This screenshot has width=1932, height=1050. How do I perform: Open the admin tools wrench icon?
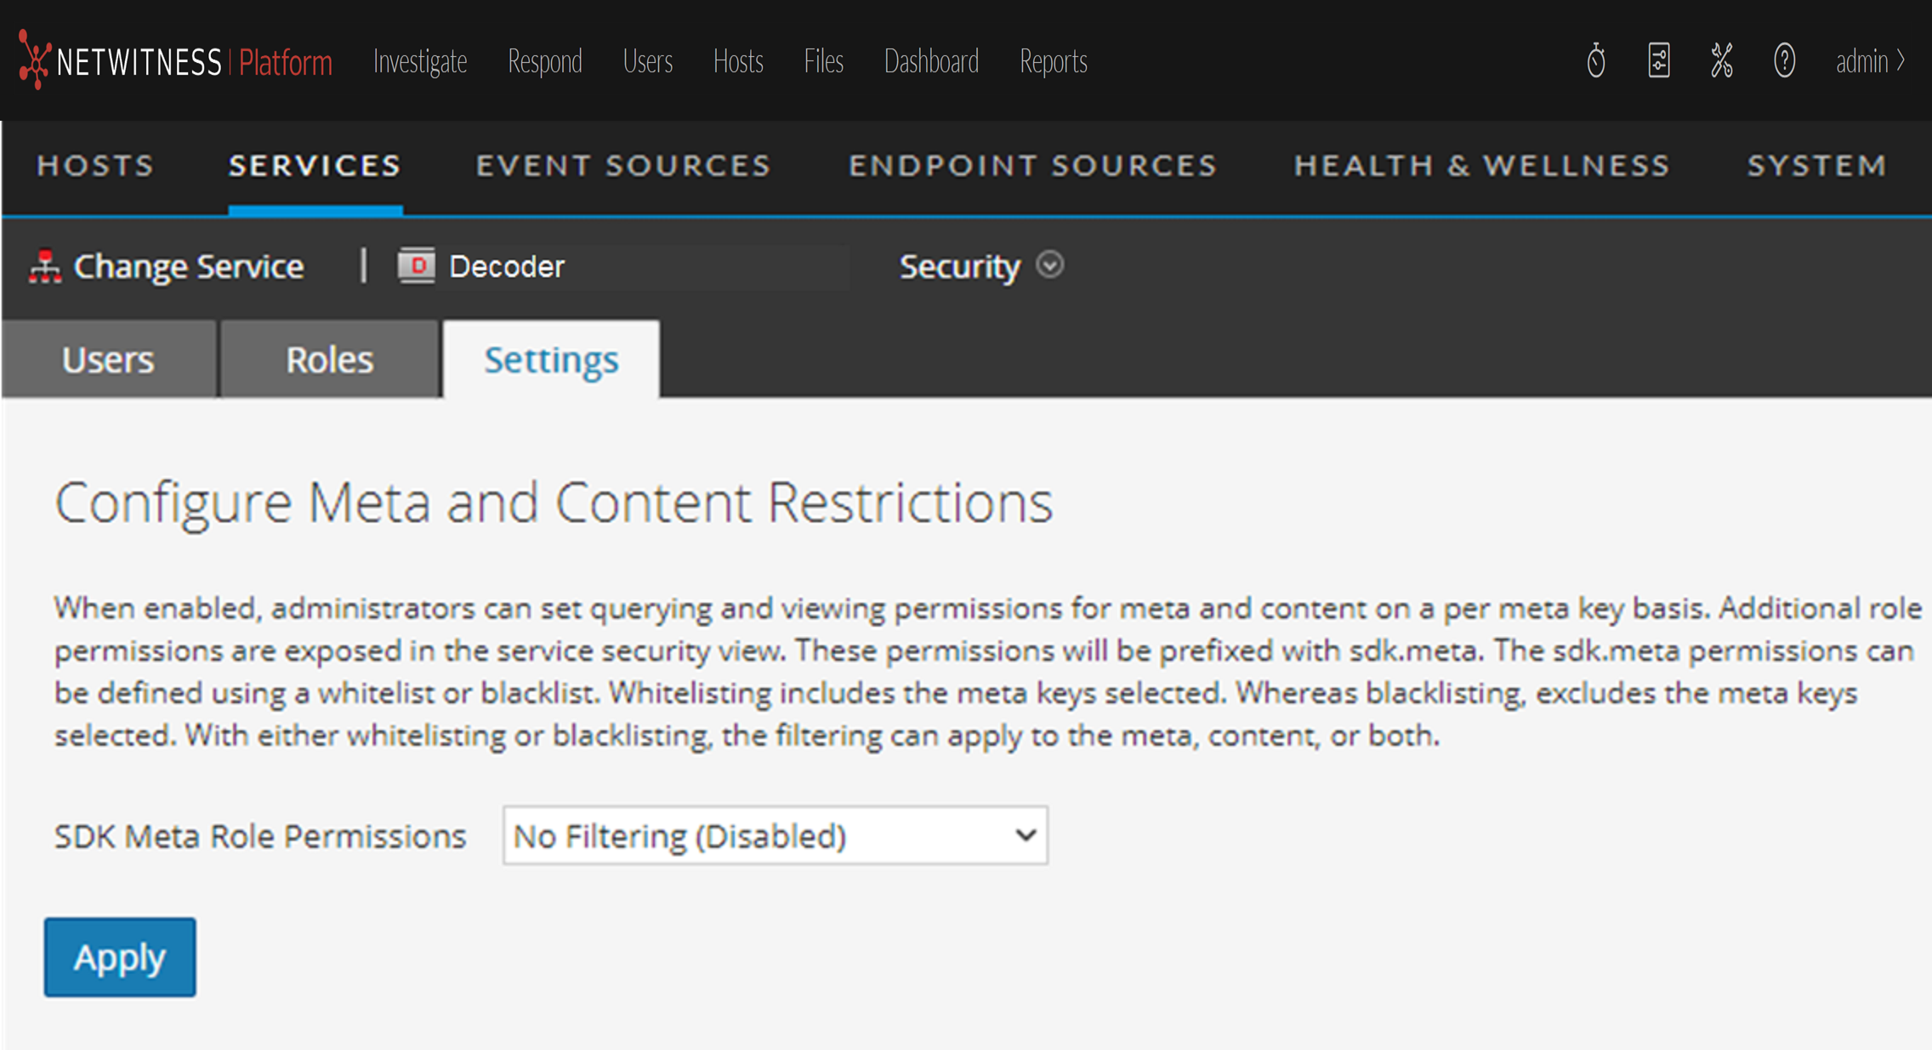(x=1721, y=61)
